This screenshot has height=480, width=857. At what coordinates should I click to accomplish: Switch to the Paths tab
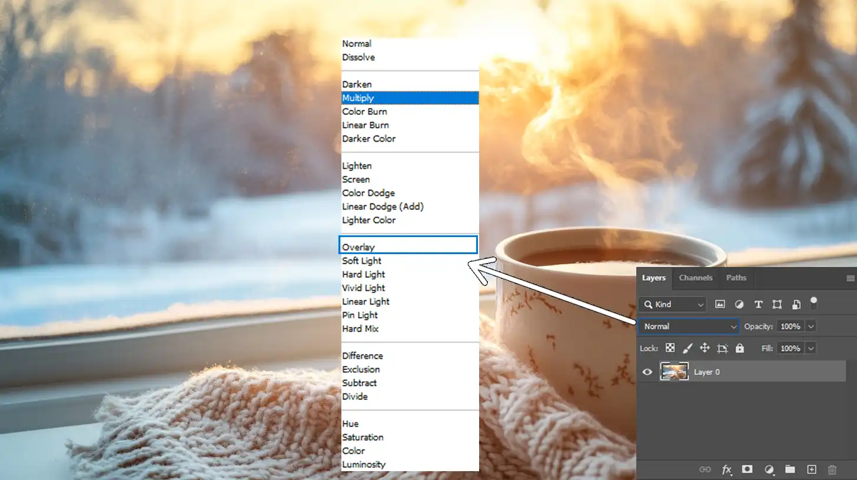[736, 278]
